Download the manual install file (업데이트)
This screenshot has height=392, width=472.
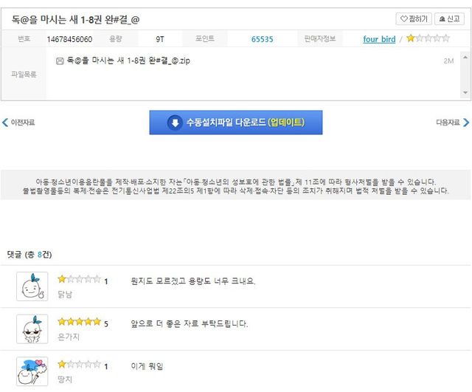(x=235, y=123)
